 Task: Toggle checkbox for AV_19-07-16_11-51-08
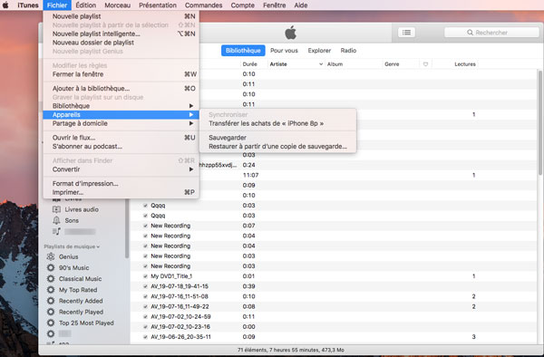click(x=145, y=296)
